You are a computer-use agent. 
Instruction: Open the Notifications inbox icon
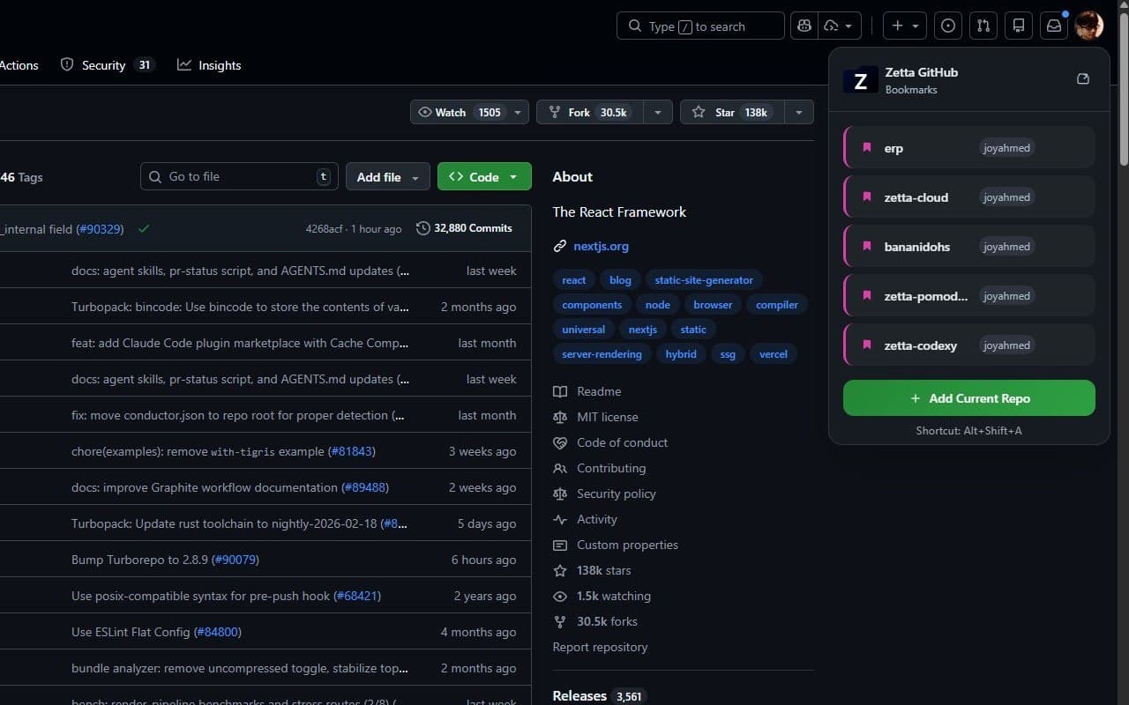click(1054, 26)
